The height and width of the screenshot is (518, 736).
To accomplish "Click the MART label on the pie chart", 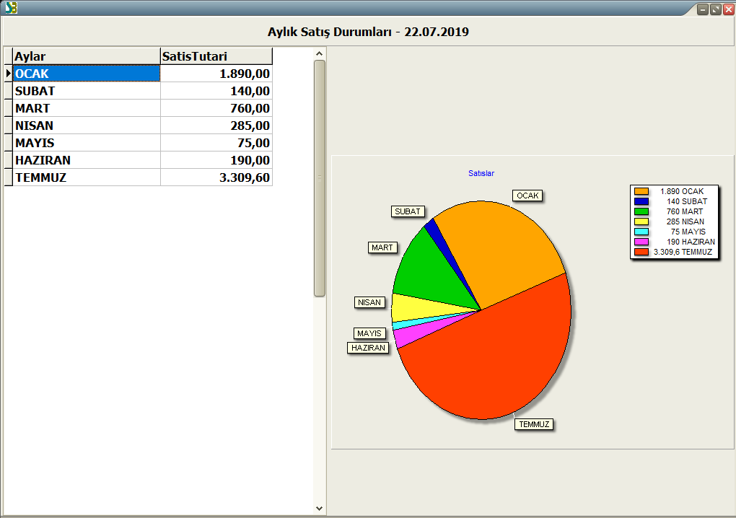I will 382,247.
